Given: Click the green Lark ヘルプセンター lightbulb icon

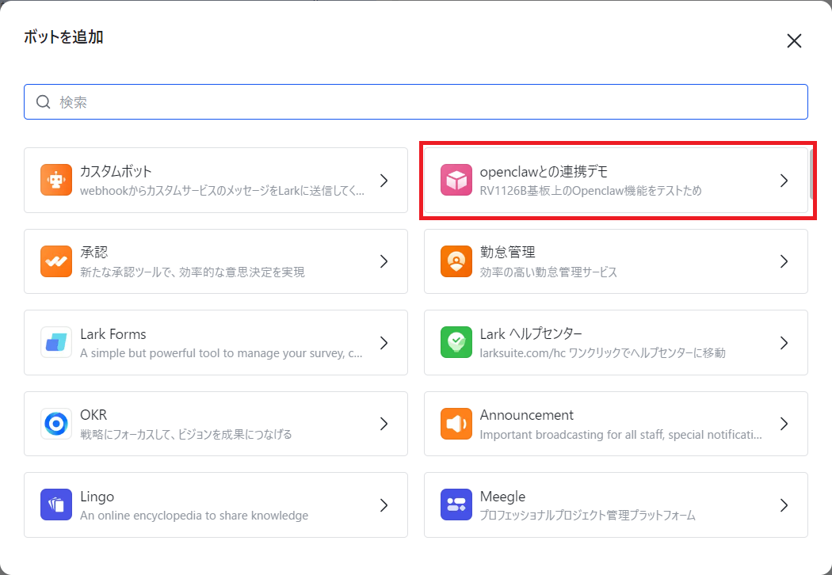Looking at the screenshot, I should 456,343.
